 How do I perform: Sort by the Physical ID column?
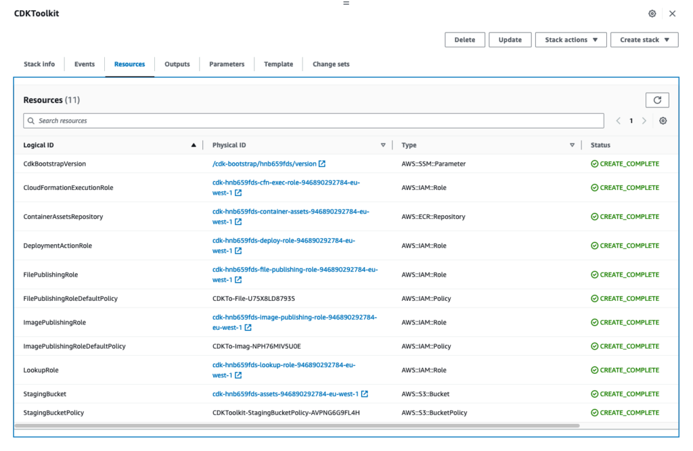(382, 145)
